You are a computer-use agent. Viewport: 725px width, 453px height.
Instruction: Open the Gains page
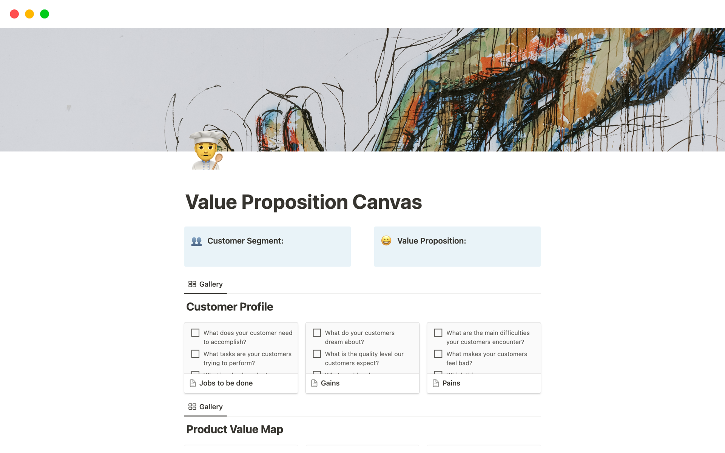click(330, 383)
